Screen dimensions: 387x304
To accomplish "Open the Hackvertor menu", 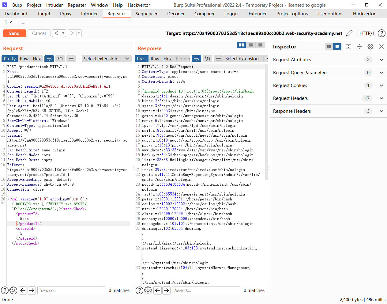I will (139, 5).
